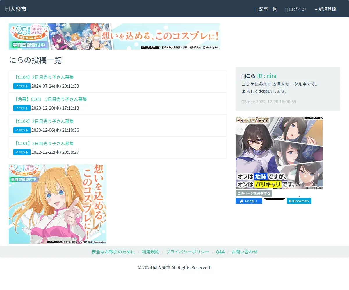Click the clock icon beside Since date
This screenshot has height=290, width=349.
(x=243, y=102)
